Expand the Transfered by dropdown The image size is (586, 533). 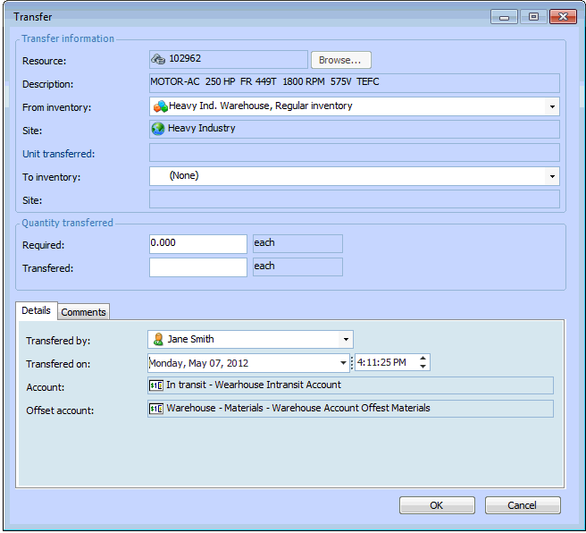[347, 340]
